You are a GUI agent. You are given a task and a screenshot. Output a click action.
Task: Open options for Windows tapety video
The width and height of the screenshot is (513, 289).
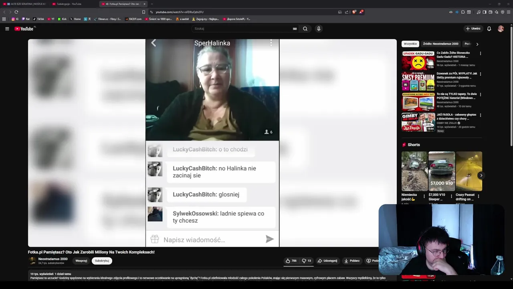[x=480, y=94]
